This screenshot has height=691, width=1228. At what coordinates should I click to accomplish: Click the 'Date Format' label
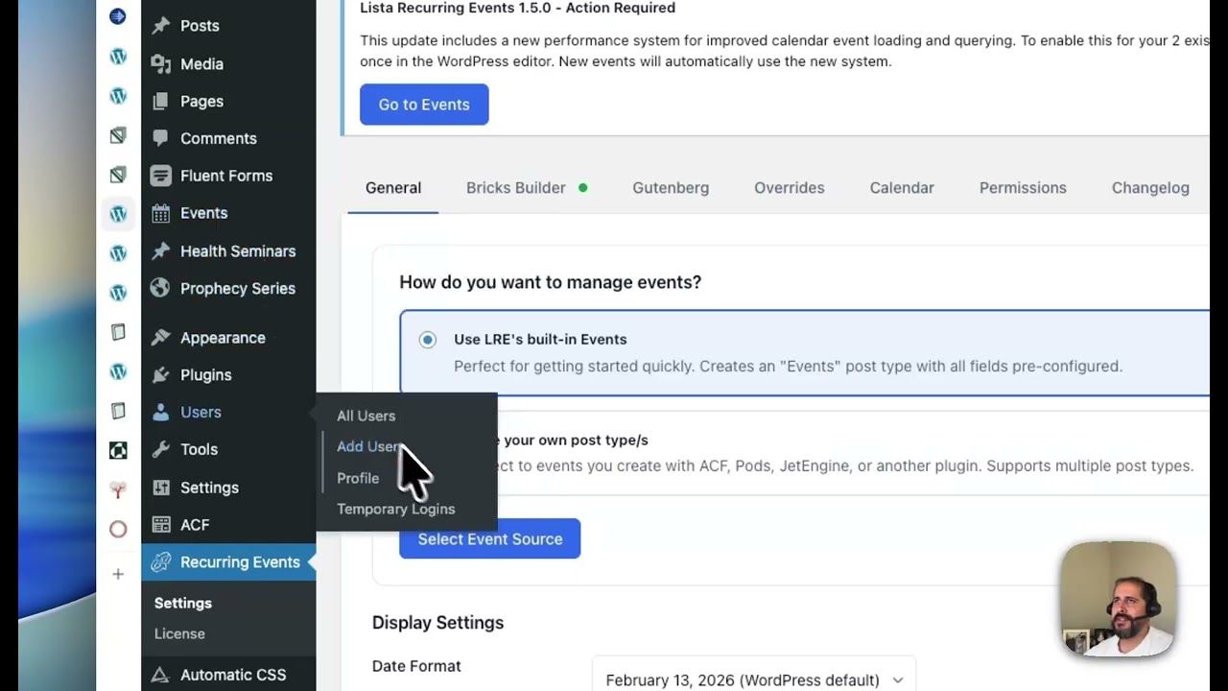coord(416,666)
